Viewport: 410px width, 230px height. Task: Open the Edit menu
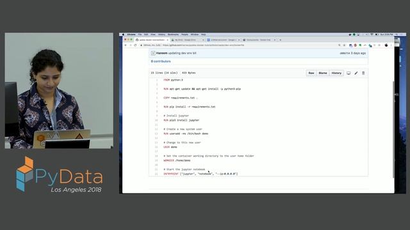[x=146, y=34]
